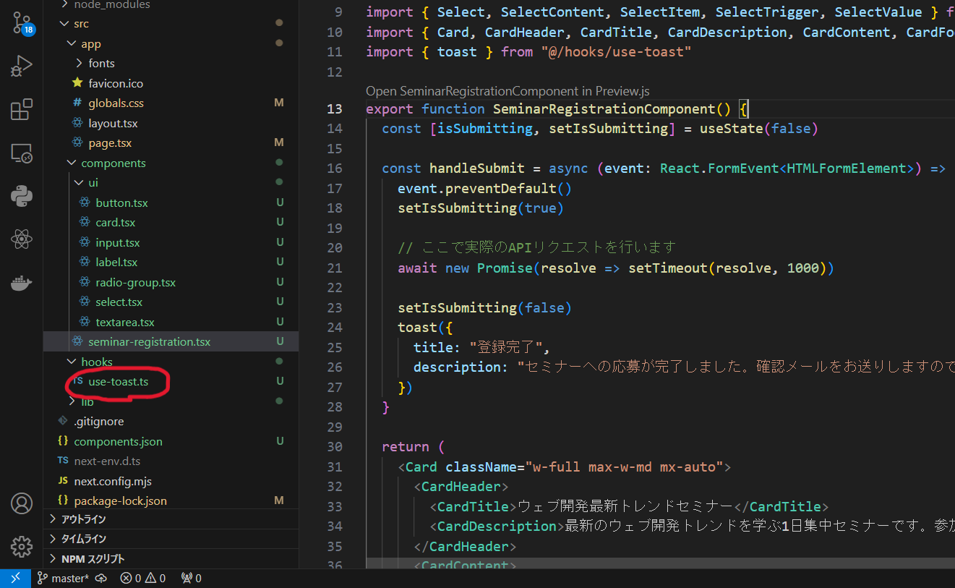Open the Accounts menu

coord(22,503)
